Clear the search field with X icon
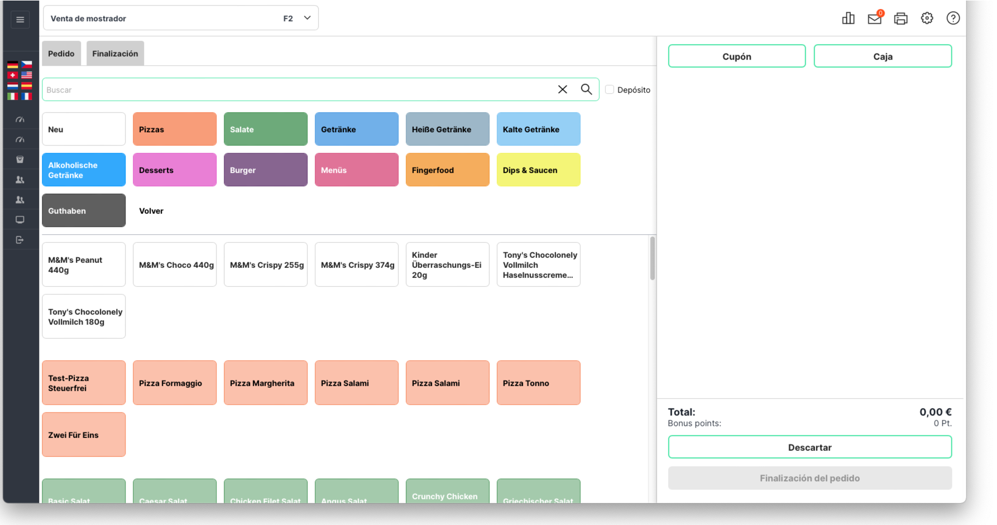This screenshot has width=997, height=525. (563, 89)
